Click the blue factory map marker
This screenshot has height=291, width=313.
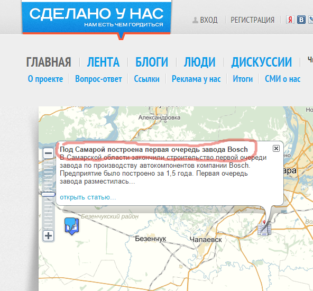click(72, 226)
